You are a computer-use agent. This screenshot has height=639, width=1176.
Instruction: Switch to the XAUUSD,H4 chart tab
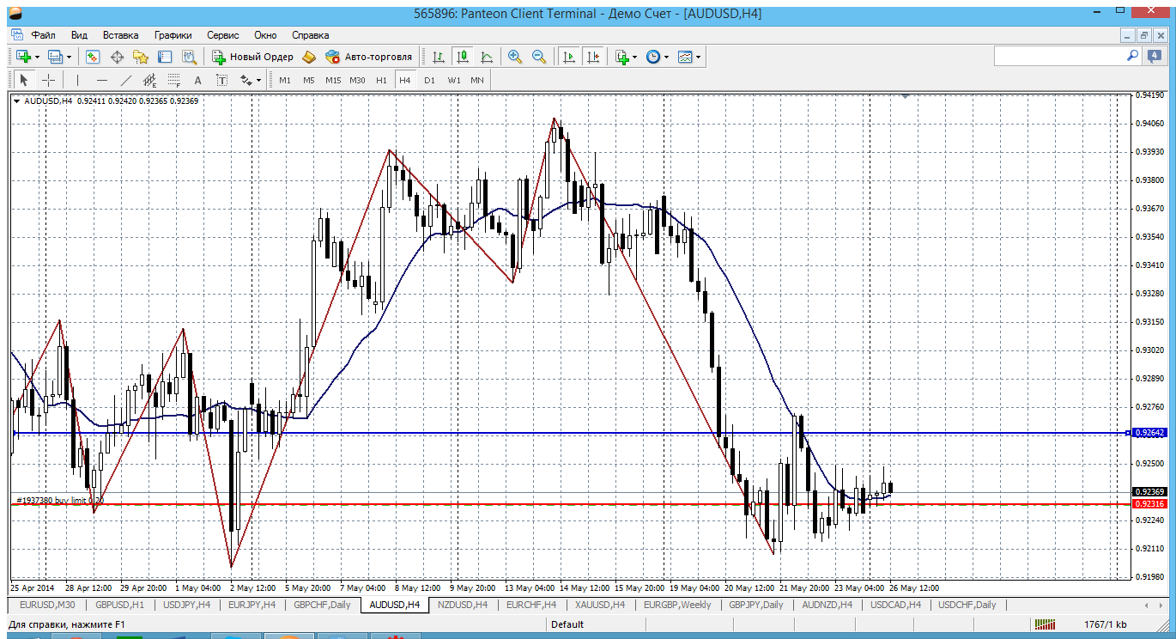pyautogui.click(x=597, y=605)
